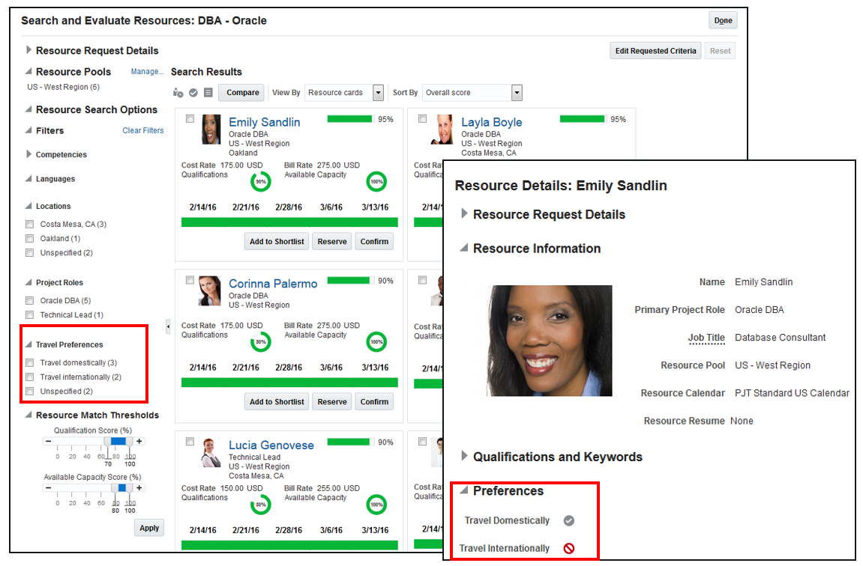Open the View By Resource cards dropdown
The height and width of the screenshot is (566, 863).
378,93
